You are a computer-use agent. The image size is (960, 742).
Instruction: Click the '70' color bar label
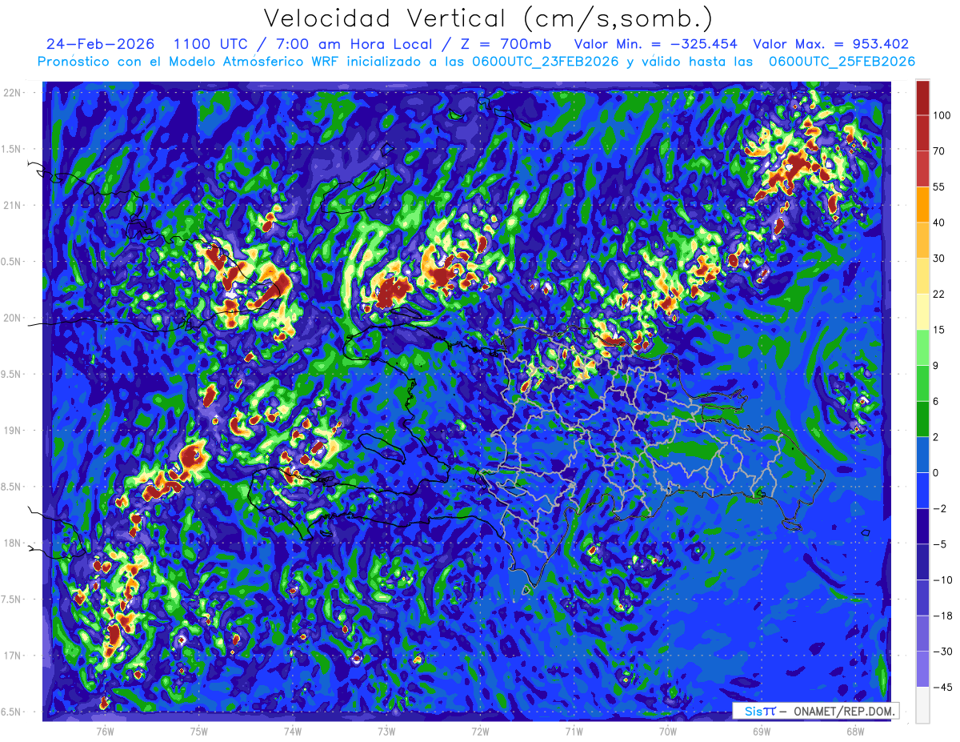(x=939, y=150)
